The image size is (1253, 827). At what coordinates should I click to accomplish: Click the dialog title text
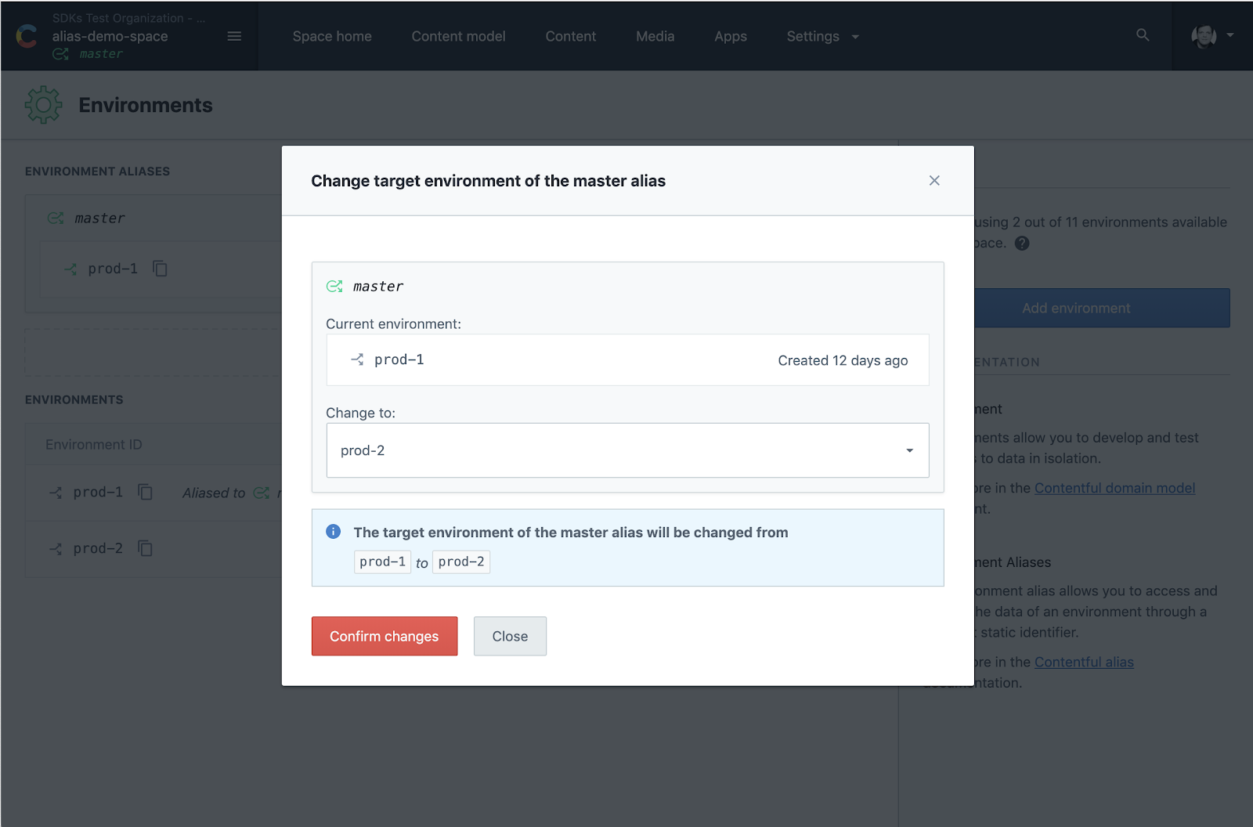[x=488, y=181]
